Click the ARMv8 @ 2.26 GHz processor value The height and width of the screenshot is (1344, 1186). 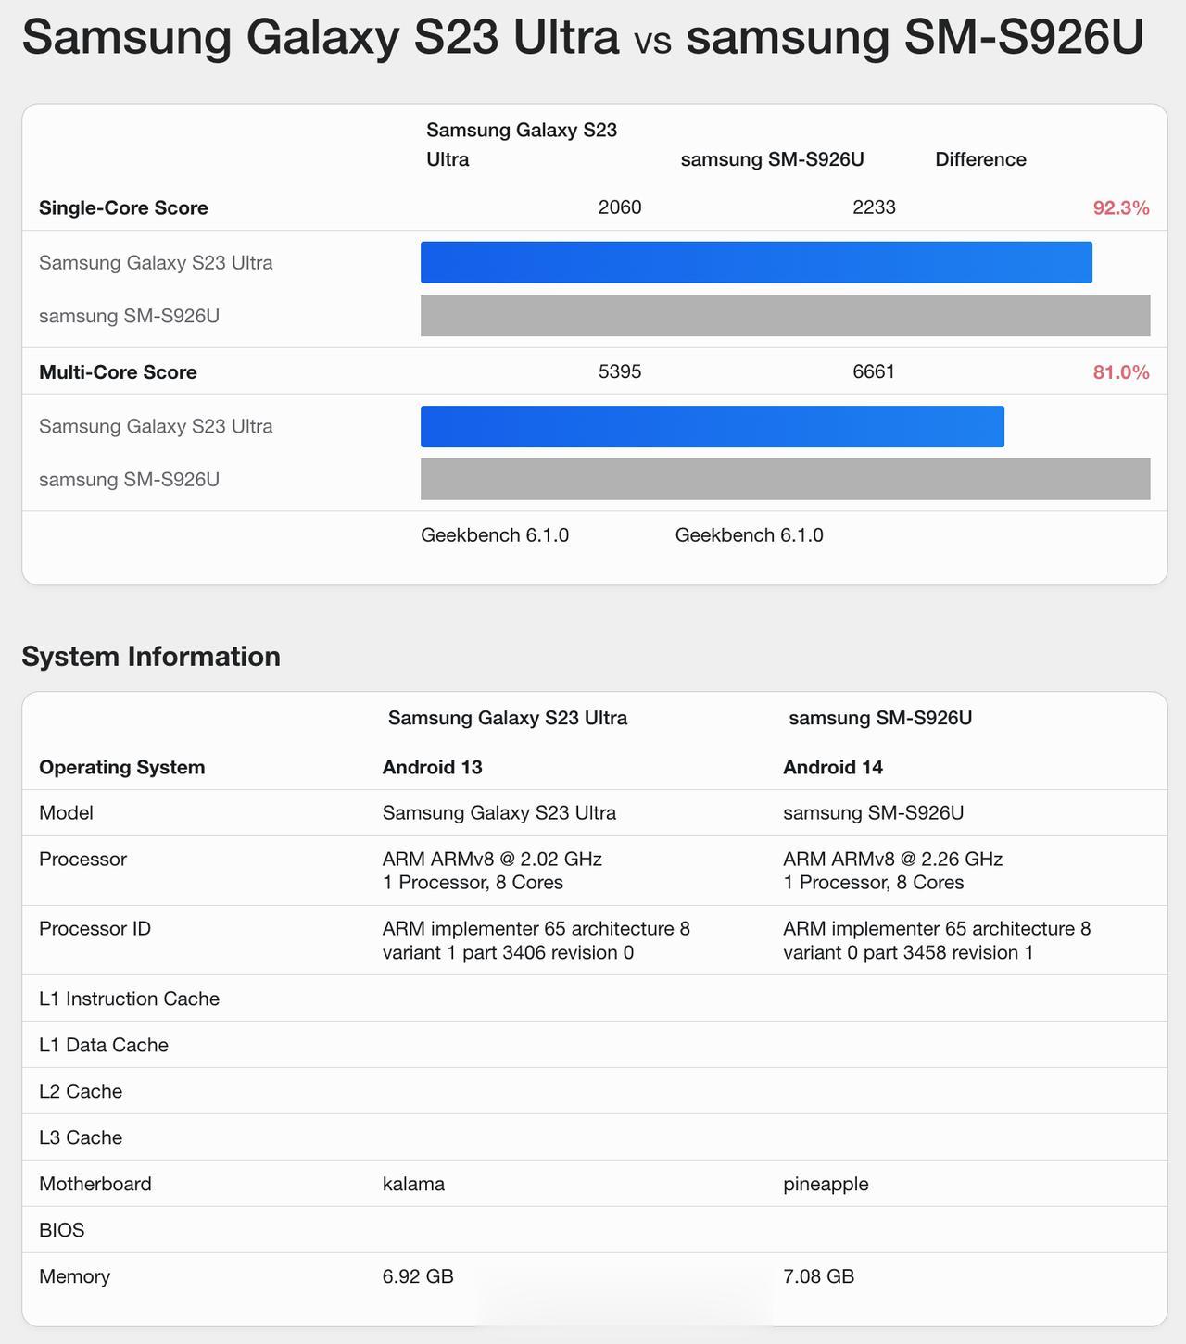(892, 860)
